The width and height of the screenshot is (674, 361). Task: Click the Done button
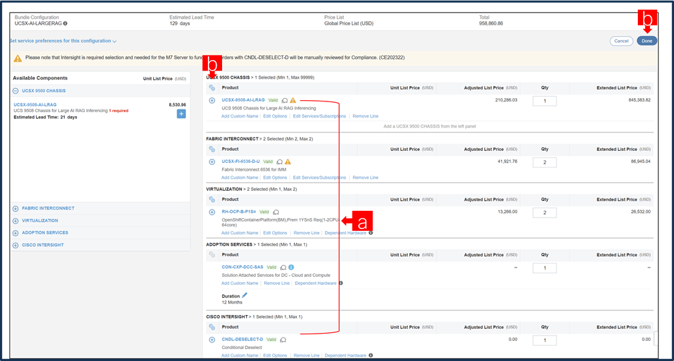[647, 41]
